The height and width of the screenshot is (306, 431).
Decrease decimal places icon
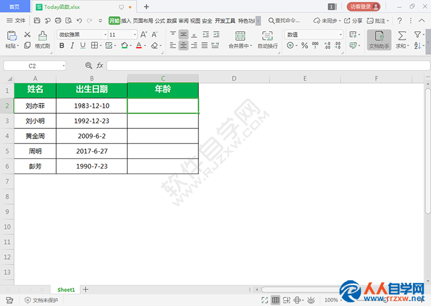[338, 45]
